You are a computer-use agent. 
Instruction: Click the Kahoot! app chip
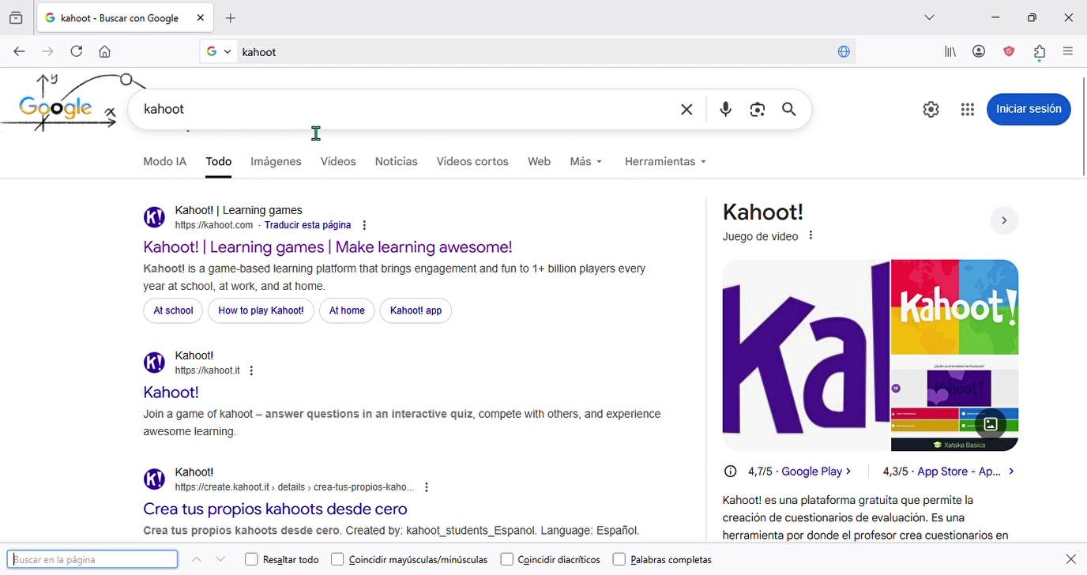click(x=416, y=310)
